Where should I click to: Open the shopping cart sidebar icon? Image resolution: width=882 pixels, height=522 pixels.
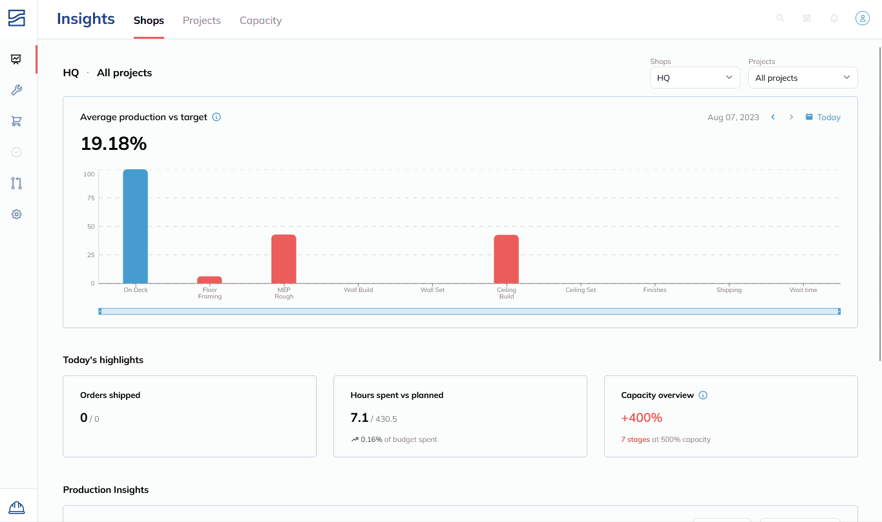pyautogui.click(x=17, y=121)
